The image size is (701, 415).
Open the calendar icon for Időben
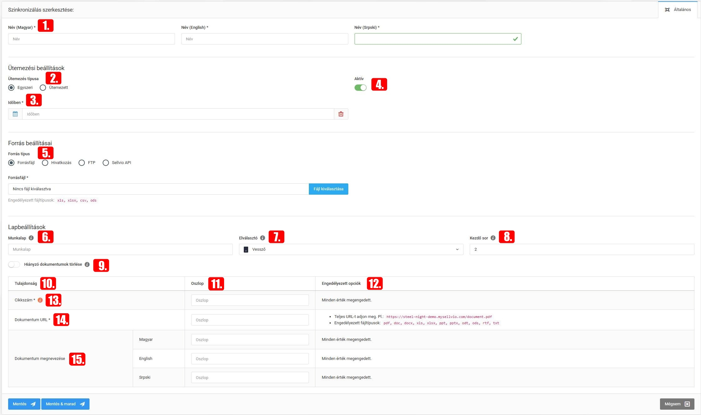[15, 114]
